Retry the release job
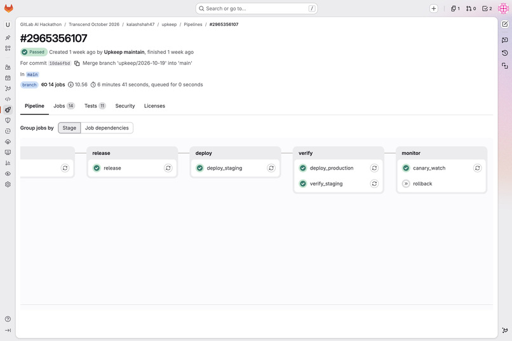This screenshot has height=341, width=512. pos(168,168)
